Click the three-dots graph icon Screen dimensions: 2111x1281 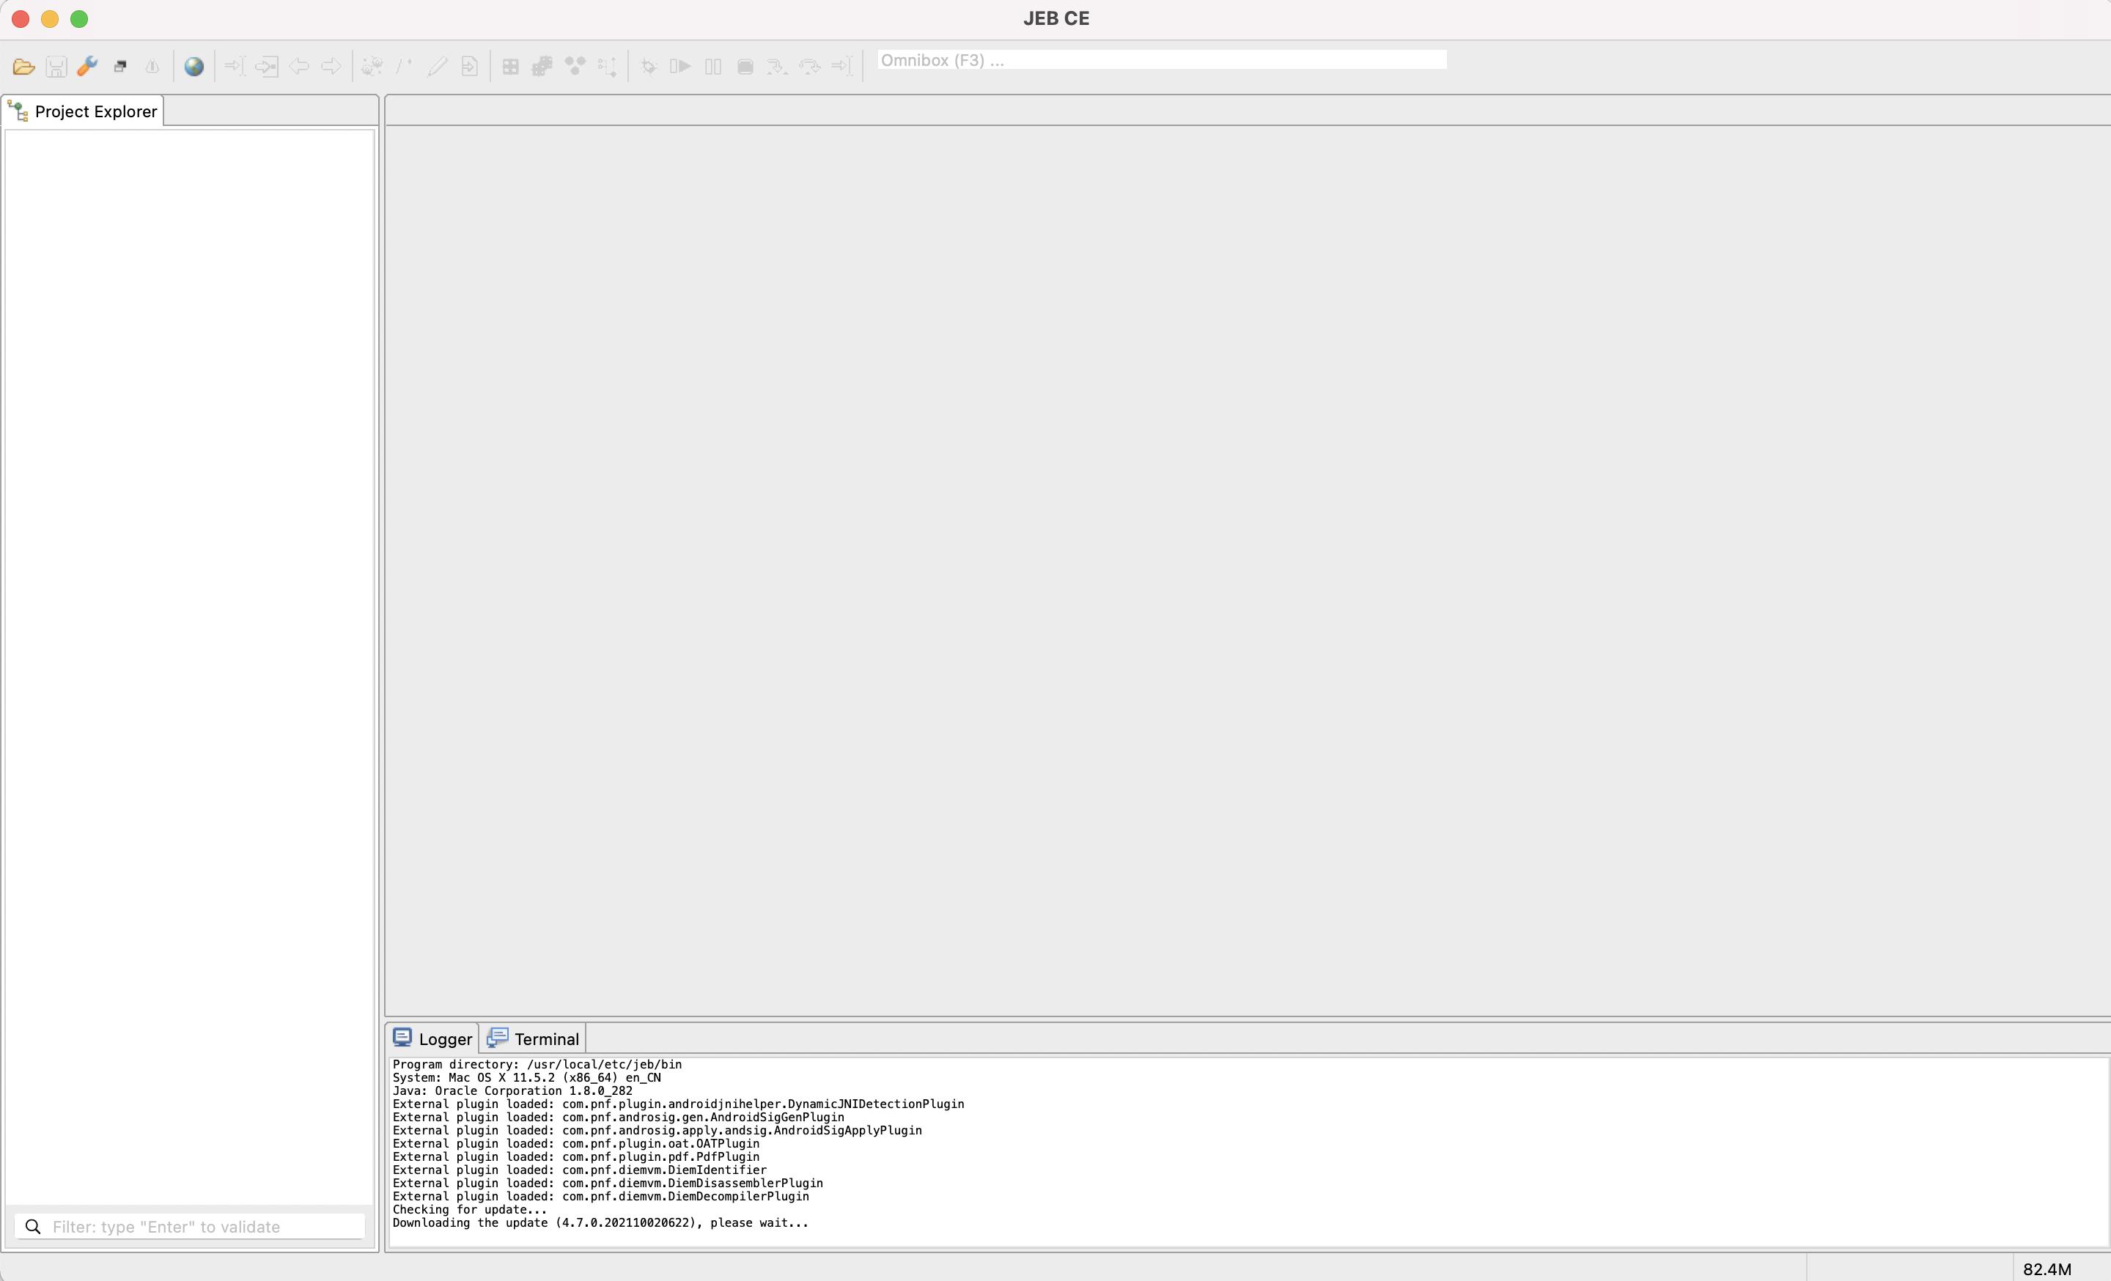click(x=575, y=66)
